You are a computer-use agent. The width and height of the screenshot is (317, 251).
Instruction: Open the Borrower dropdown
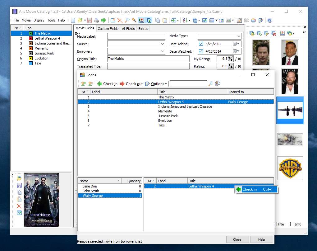click(162, 51)
